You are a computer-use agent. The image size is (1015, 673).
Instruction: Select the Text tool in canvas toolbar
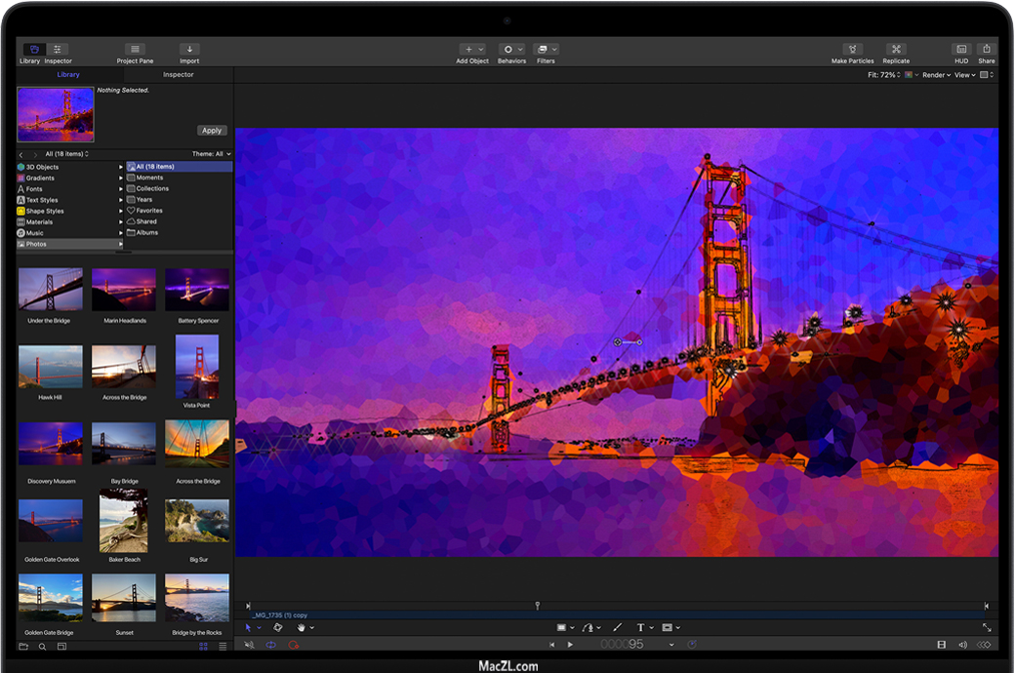click(x=641, y=628)
